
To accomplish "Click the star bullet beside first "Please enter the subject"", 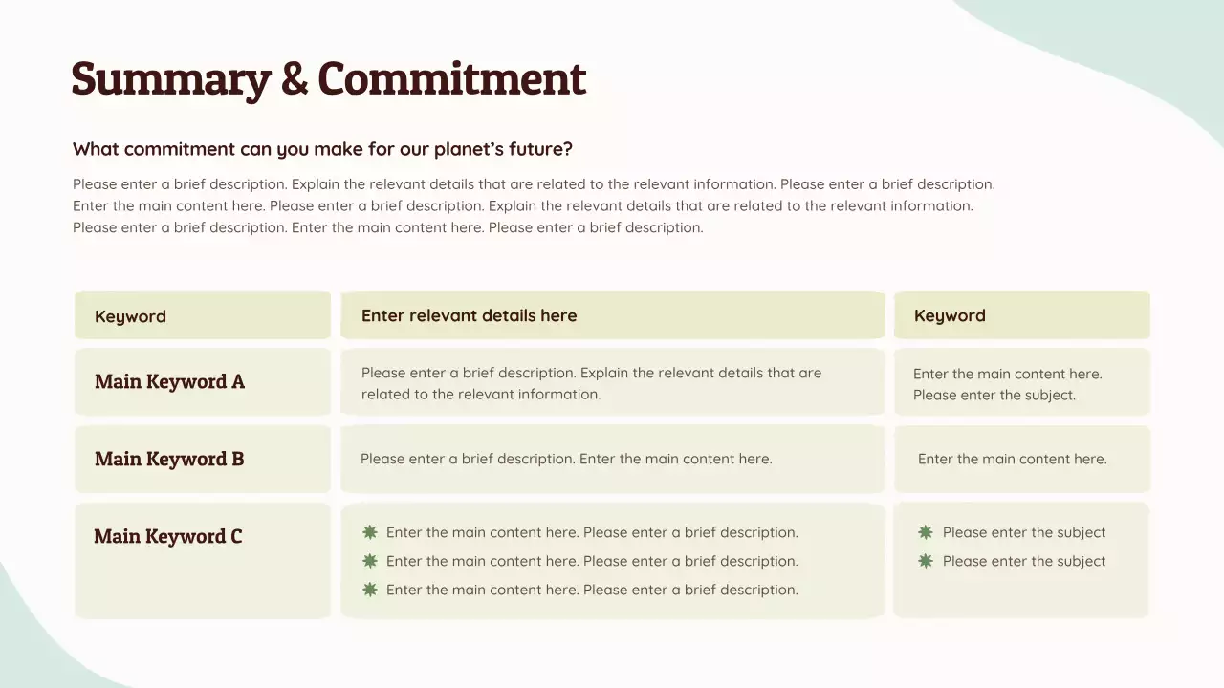I will tap(926, 532).
